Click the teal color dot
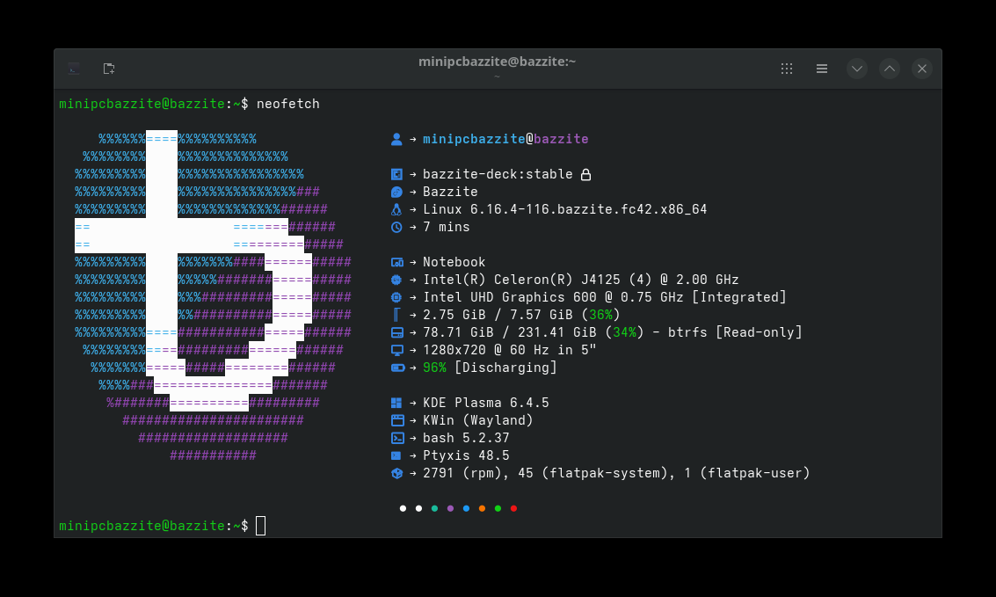996x597 pixels. tap(434, 508)
